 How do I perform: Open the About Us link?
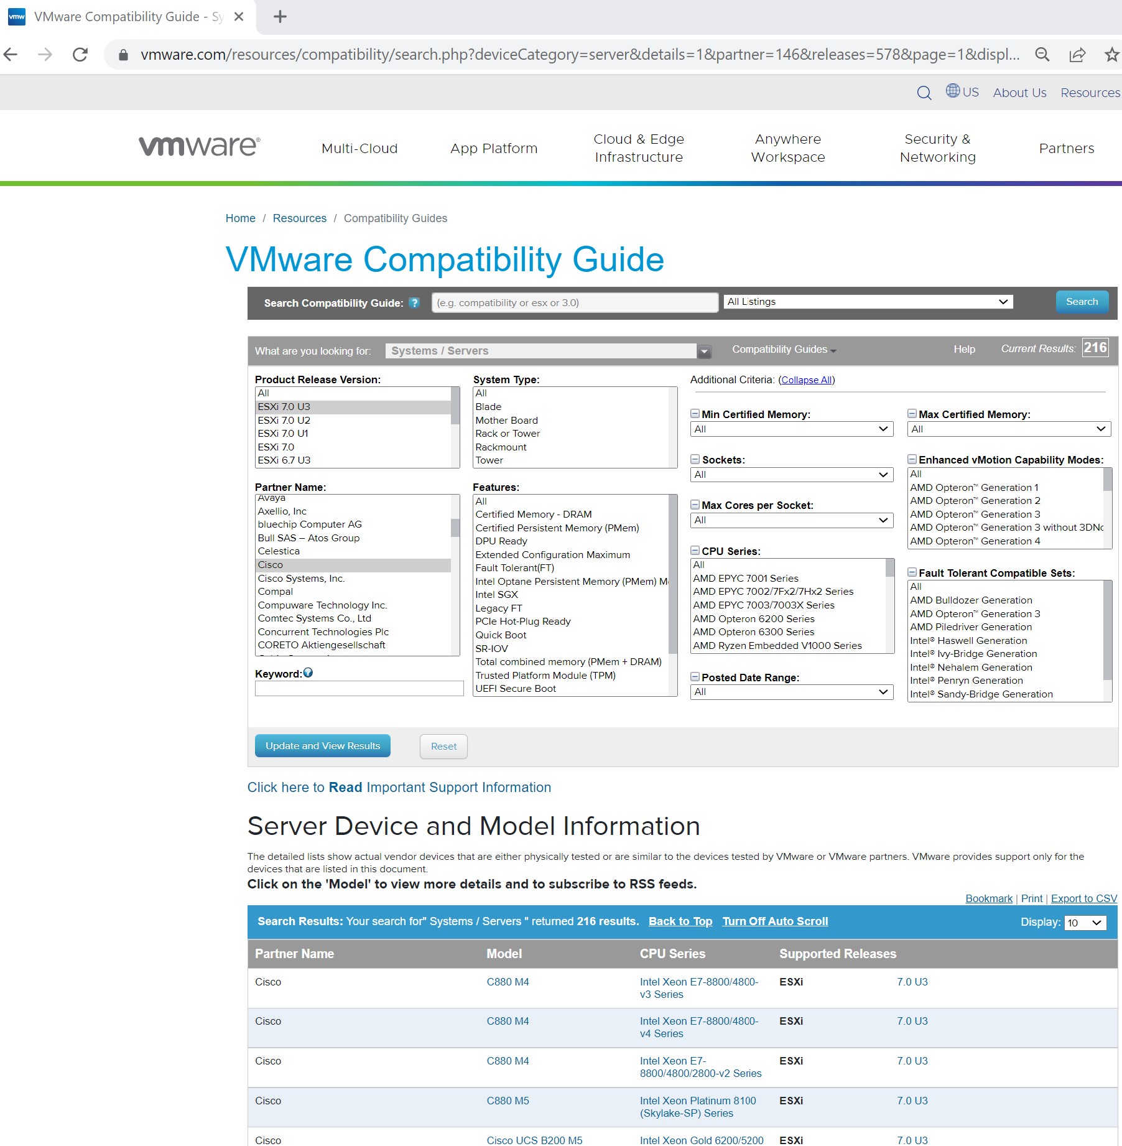coord(1019,93)
